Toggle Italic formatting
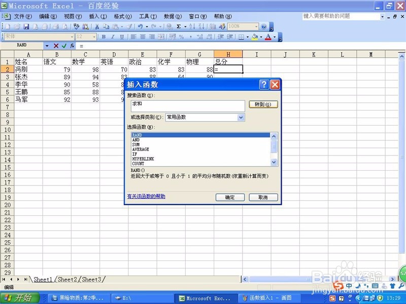406x304 pixels. click(113, 37)
